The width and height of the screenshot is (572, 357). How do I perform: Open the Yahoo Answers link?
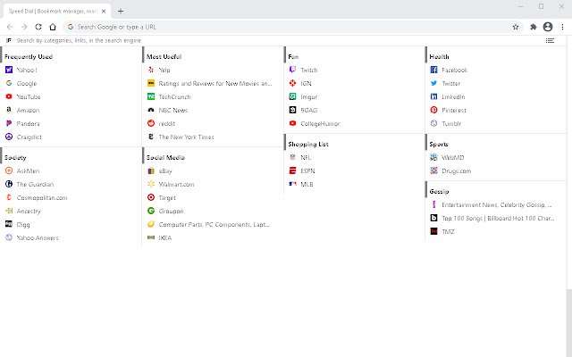[38, 238]
